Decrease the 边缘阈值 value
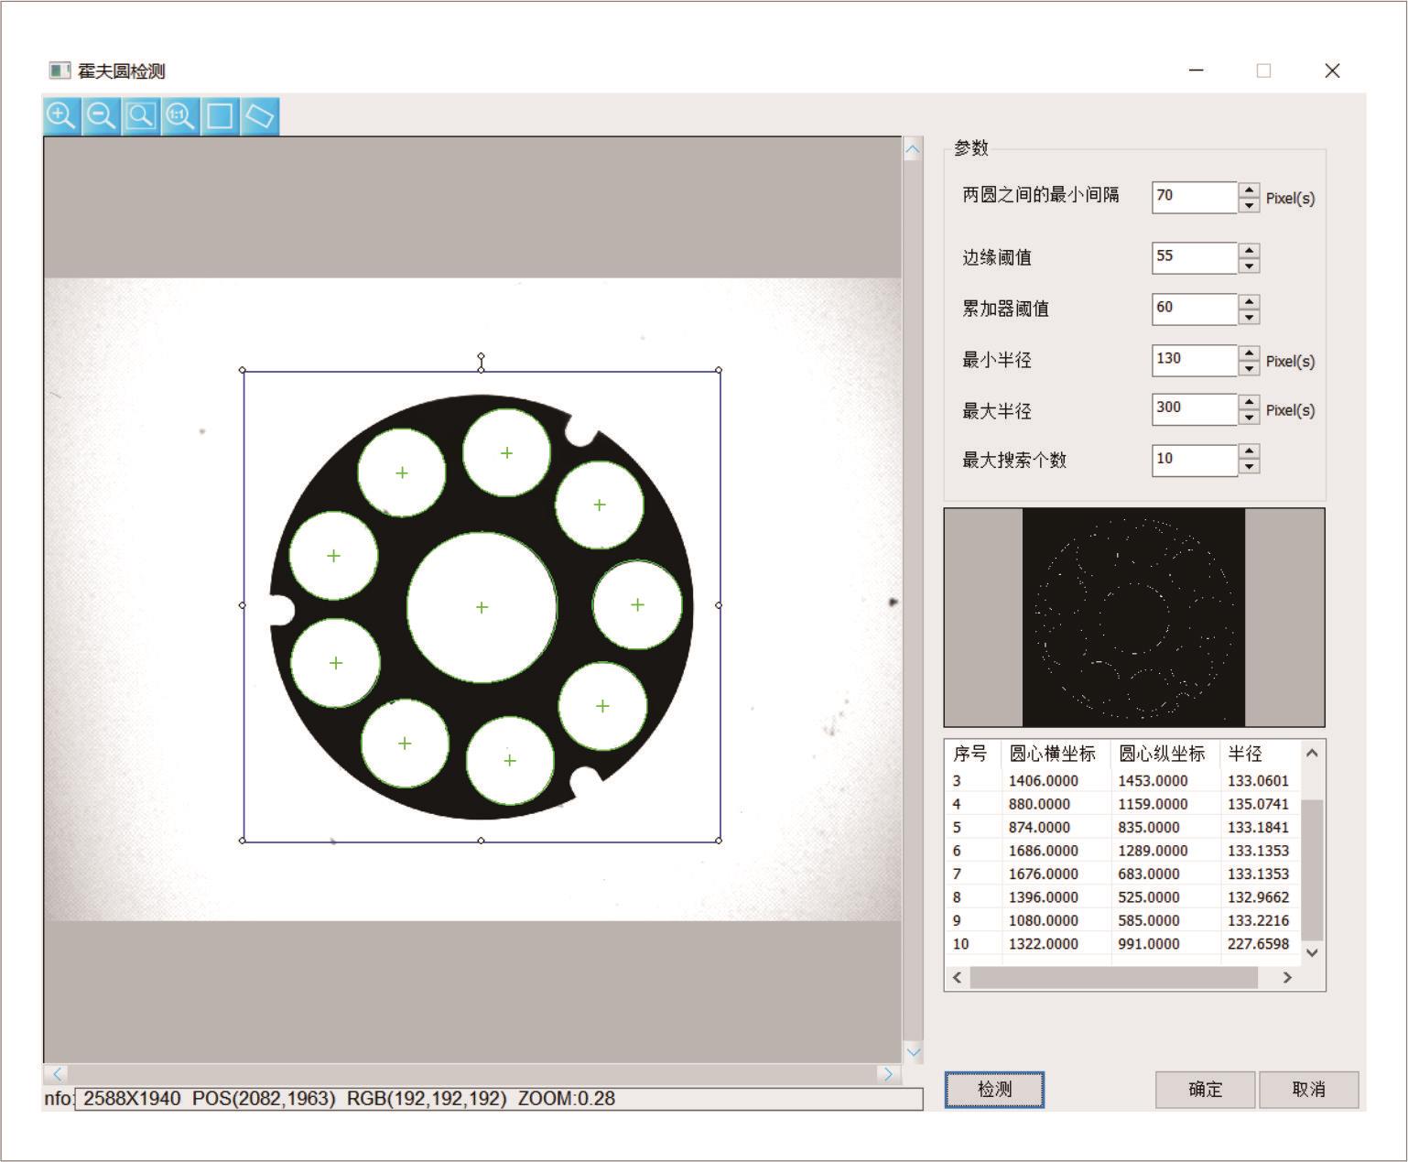The height and width of the screenshot is (1162, 1408). pyautogui.click(x=1249, y=266)
